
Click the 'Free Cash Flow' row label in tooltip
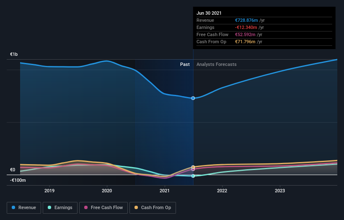[212, 34]
